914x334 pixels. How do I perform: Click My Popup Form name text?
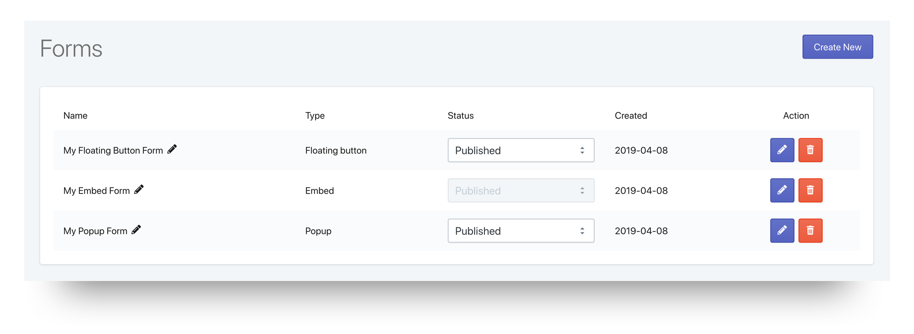pos(95,231)
